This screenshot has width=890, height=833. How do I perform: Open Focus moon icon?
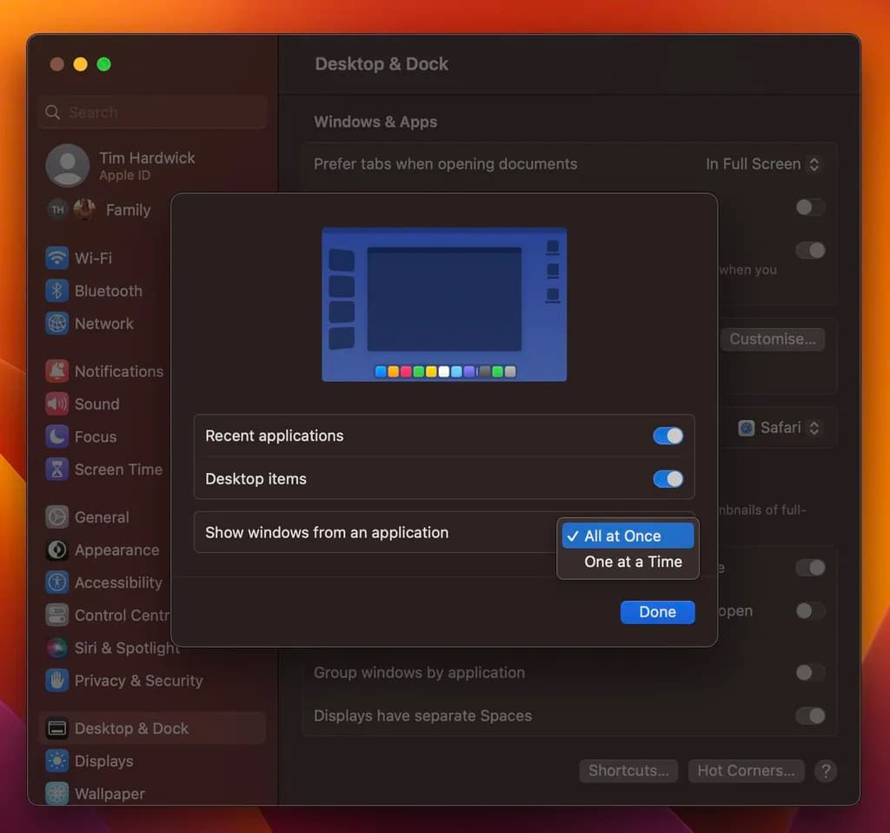[x=57, y=436]
